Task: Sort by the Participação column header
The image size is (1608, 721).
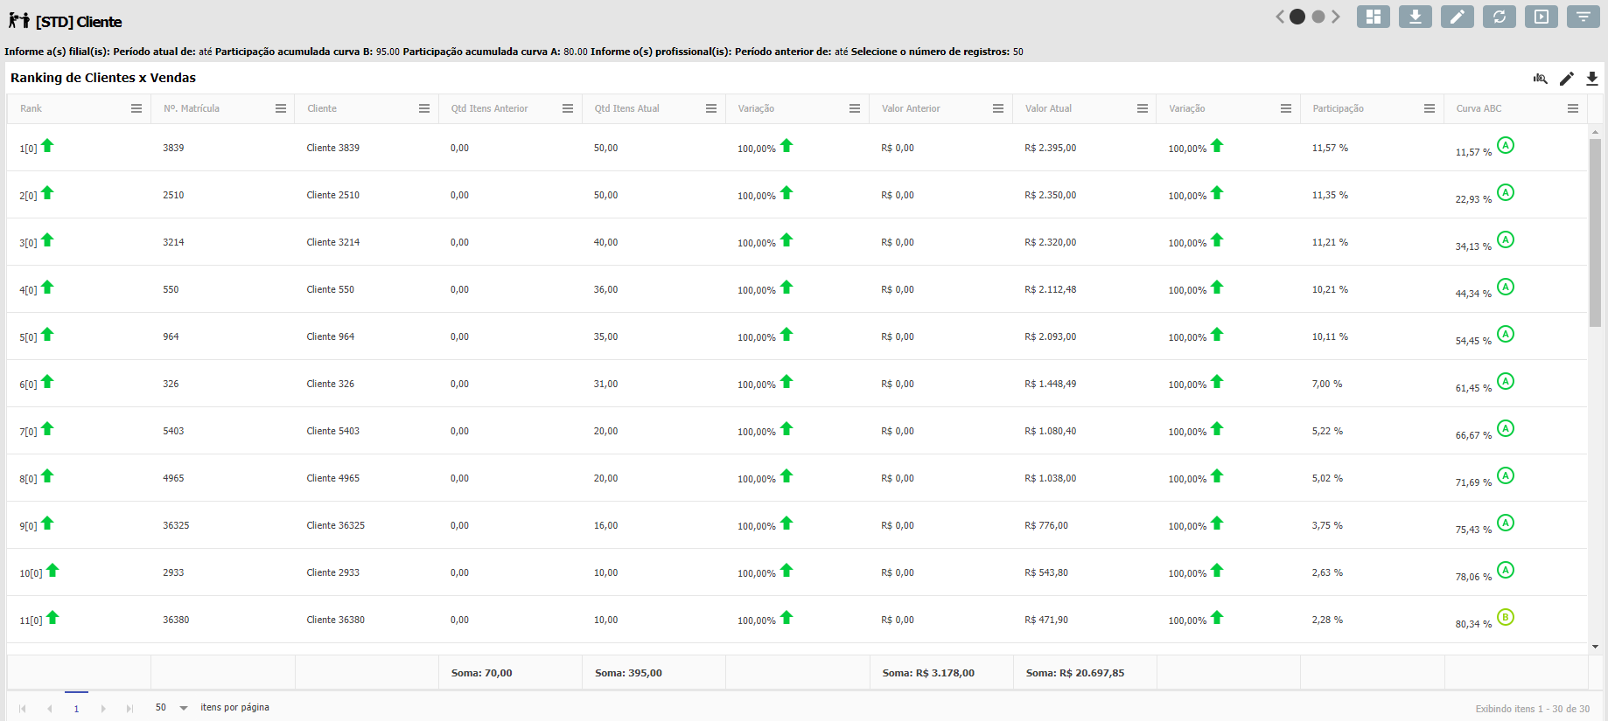Action: (1338, 108)
